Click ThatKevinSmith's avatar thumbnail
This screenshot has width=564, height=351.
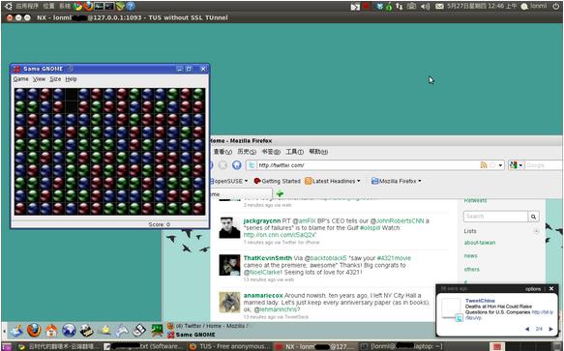[x=229, y=265]
